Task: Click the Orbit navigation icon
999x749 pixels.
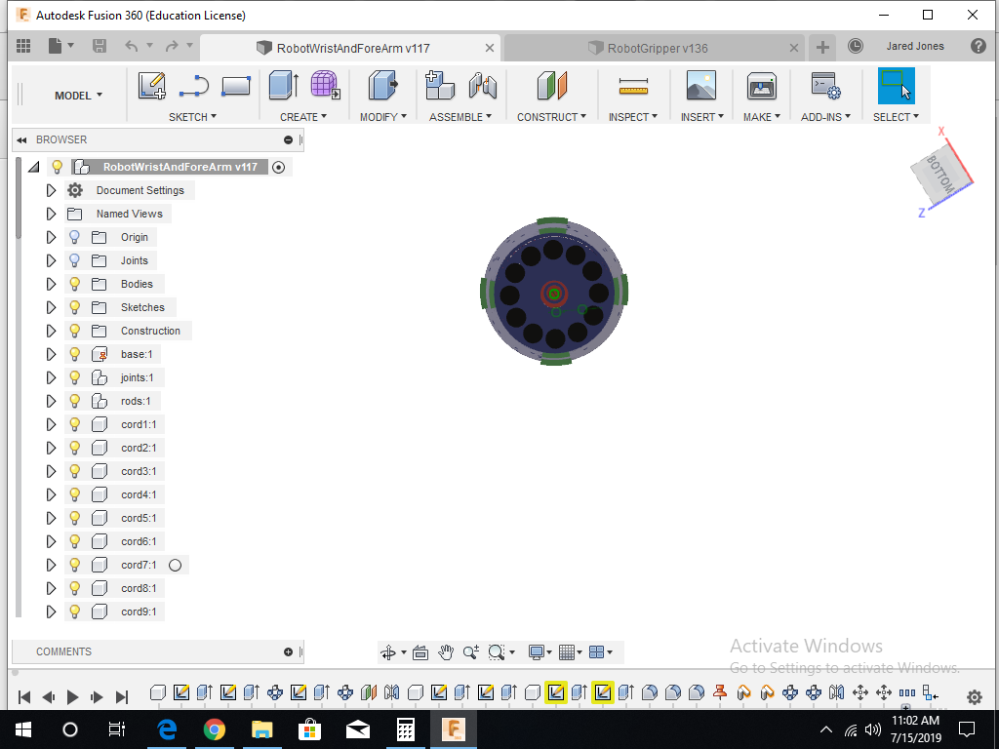Action: tap(388, 652)
